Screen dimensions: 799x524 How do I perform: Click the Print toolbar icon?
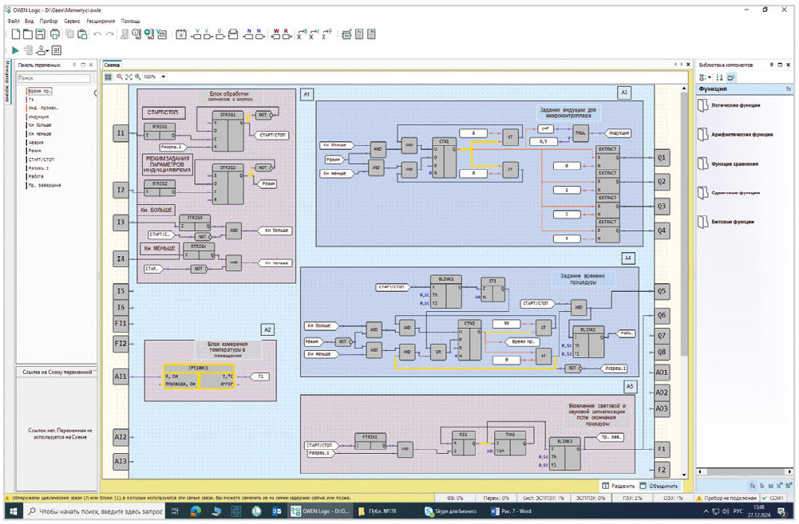tap(55, 34)
